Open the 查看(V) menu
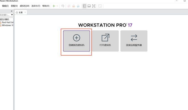188x110 pixels. (14, 6)
